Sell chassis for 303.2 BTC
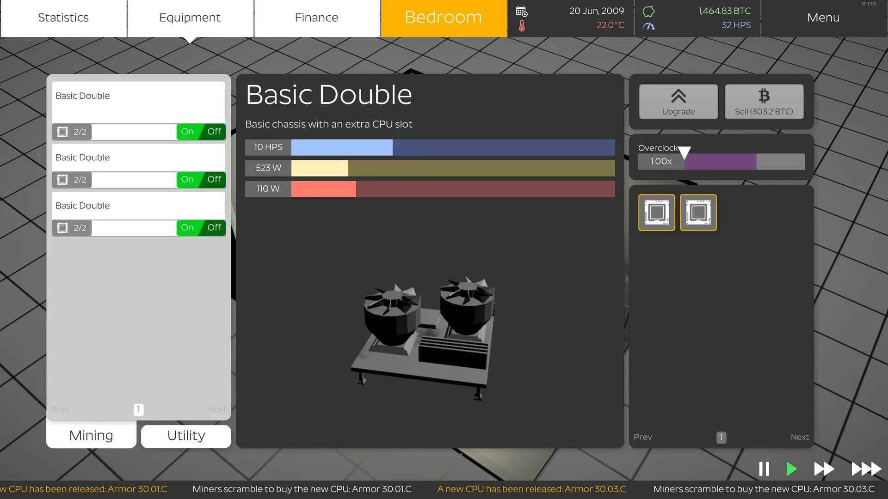The height and width of the screenshot is (499, 888). pyautogui.click(x=764, y=102)
